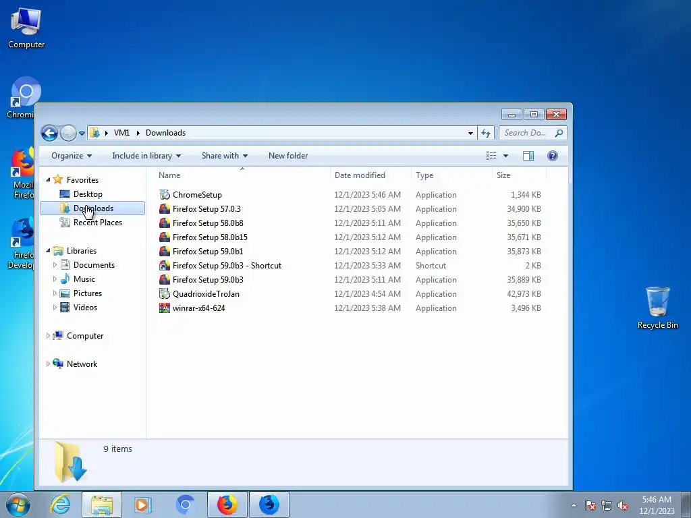Screen dimensions: 691x518
Task: Click the taskbar clock showing 5:46 AM
Action: pos(657,505)
